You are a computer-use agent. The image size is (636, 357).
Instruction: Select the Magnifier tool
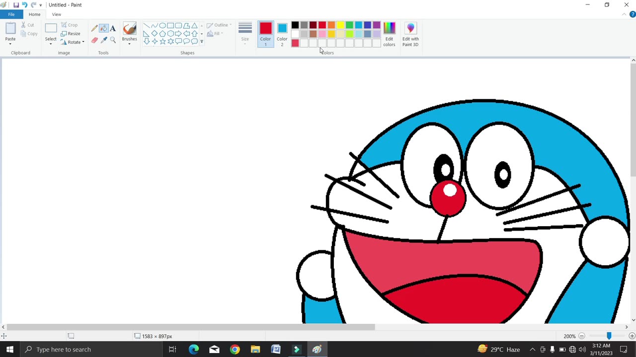[x=113, y=40]
